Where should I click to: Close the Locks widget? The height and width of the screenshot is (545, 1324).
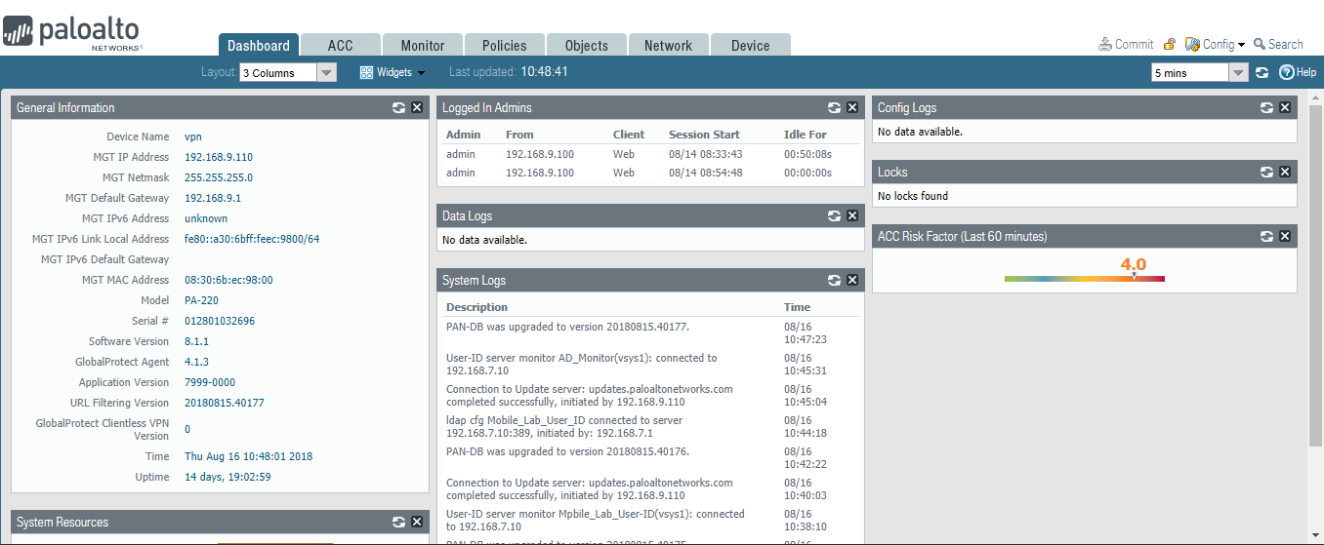(1285, 173)
